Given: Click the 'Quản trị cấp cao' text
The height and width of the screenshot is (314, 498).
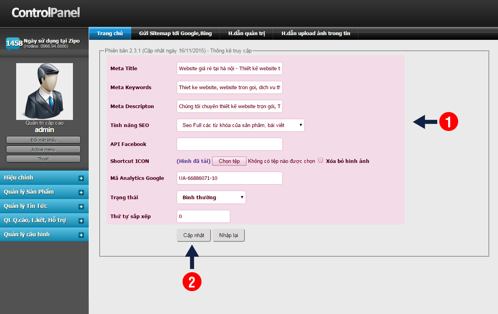Looking at the screenshot, I should click(x=45, y=123).
